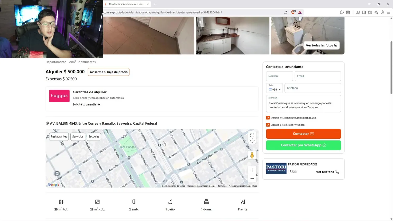Zoom in on the map
Image resolution: width=393 pixels, height=221 pixels.
pyautogui.click(x=252, y=170)
